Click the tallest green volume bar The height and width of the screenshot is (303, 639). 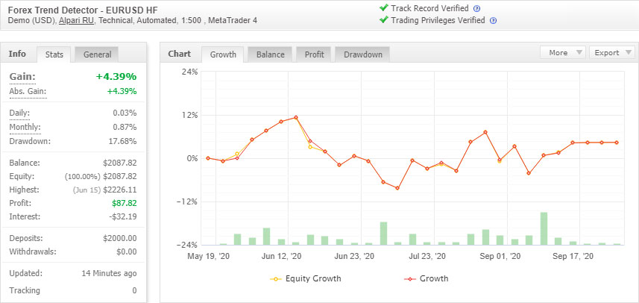click(x=544, y=228)
